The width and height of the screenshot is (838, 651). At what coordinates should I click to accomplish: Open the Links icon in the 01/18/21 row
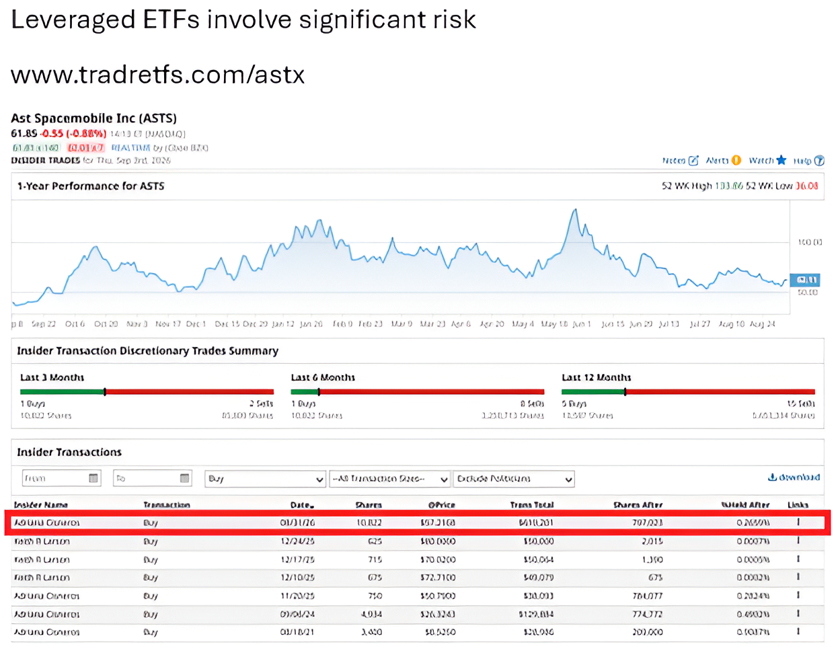tap(798, 631)
